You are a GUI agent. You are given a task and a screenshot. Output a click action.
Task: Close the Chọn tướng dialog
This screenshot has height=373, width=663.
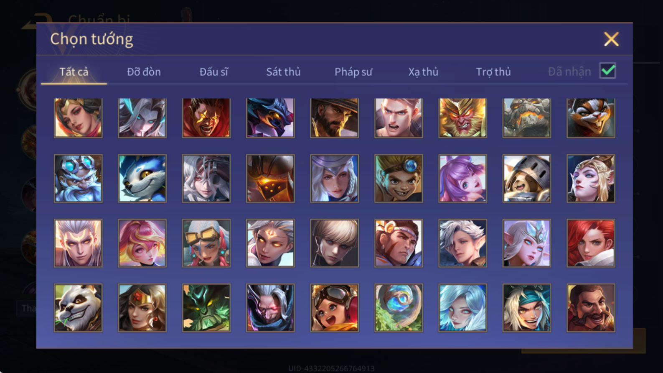coord(611,39)
